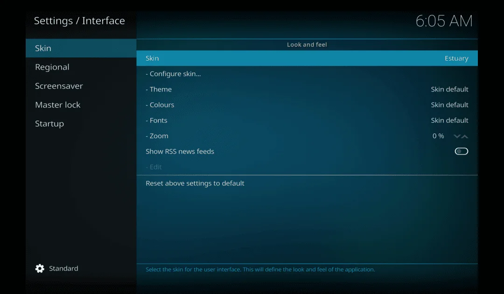Image resolution: width=504 pixels, height=294 pixels.
Task: Decrease Zoom using the down chevron
Action: pyautogui.click(x=456, y=136)
